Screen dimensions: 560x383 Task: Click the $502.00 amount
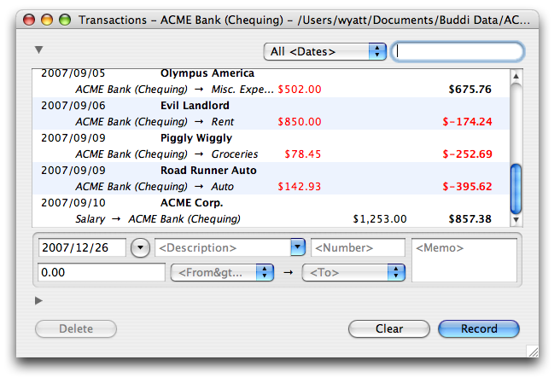tap(300, 90)
